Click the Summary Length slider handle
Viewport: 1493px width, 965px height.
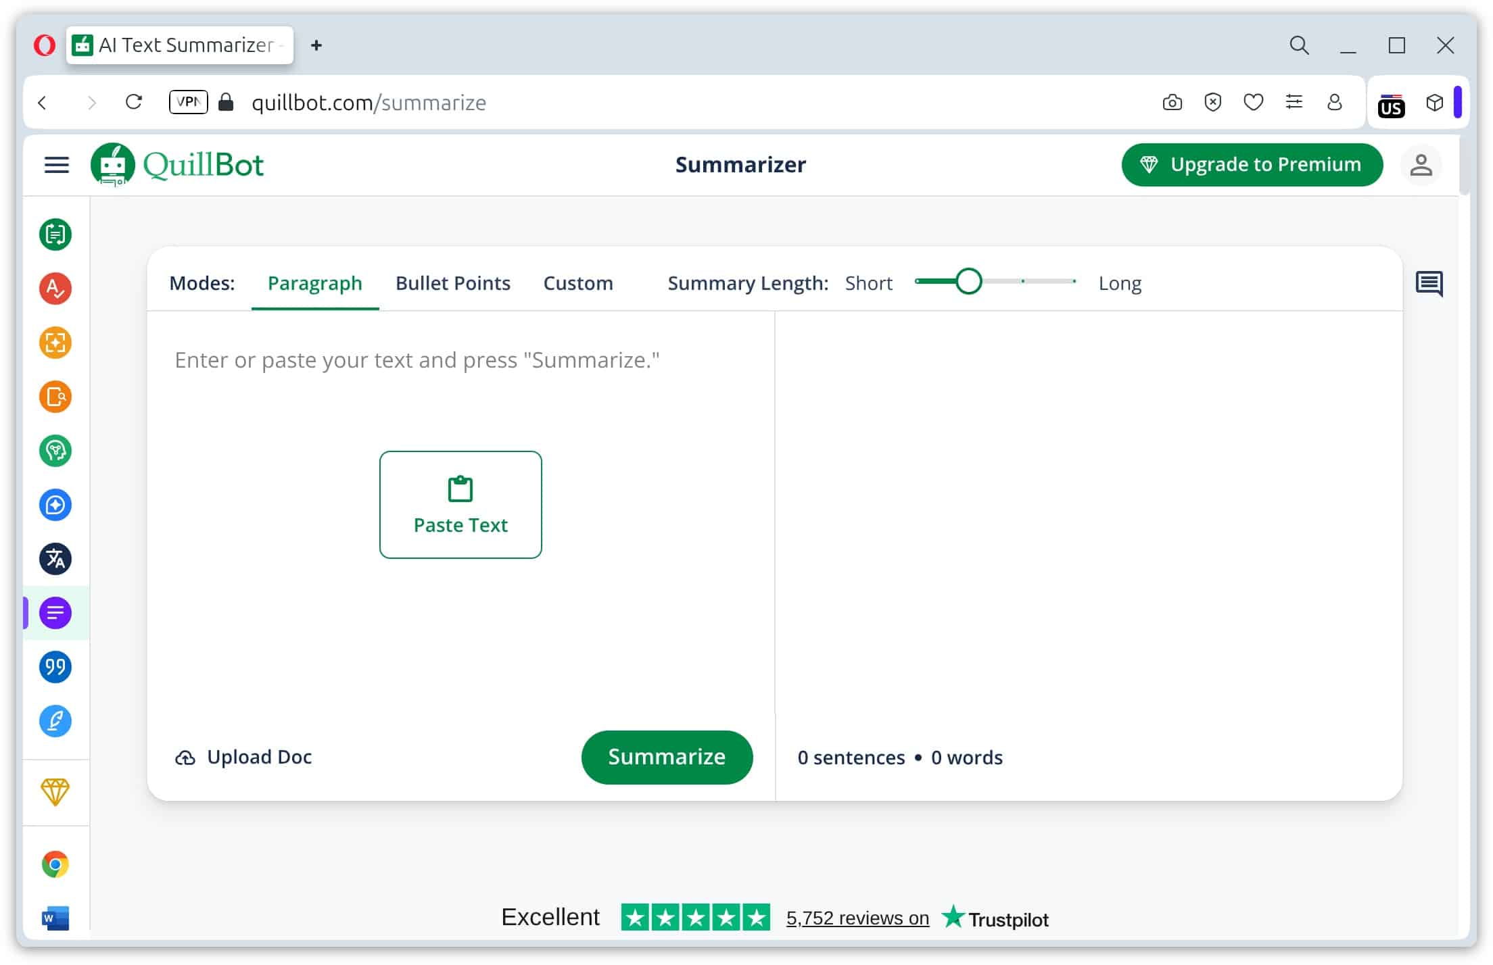[968, 281]
